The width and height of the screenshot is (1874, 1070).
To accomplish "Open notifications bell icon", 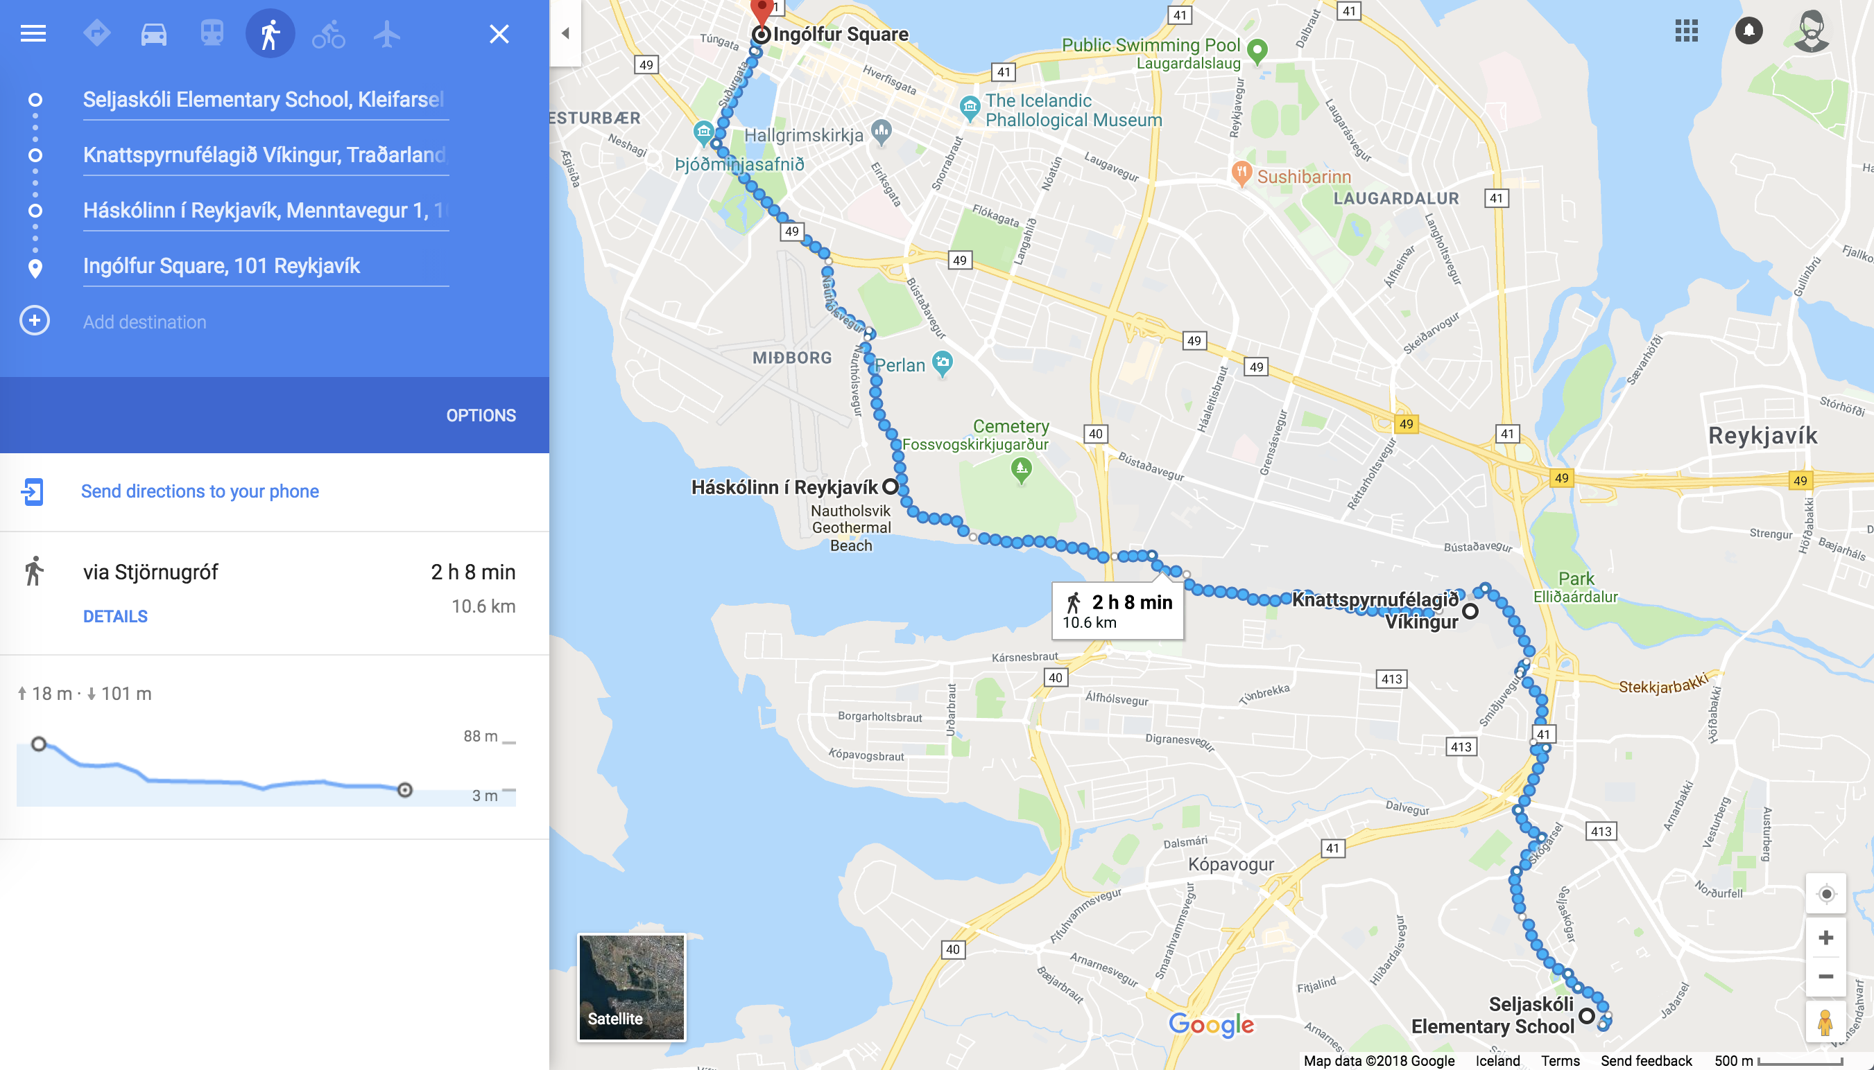I will pos(1748,31).
